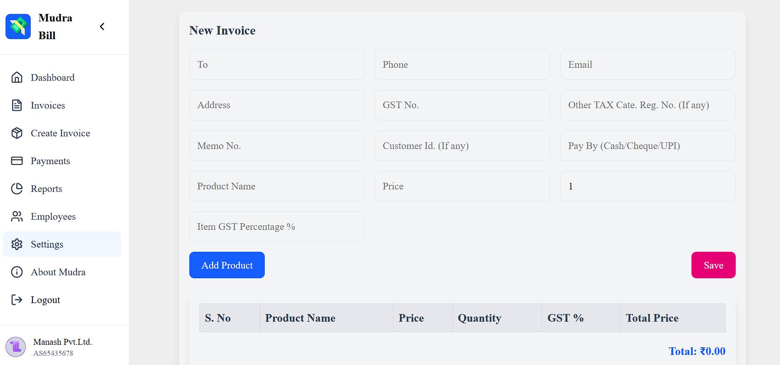Viewport: 780px width, 365px height.
Task: Open Employees using the people icon
Action: click(x=16, y=216)
